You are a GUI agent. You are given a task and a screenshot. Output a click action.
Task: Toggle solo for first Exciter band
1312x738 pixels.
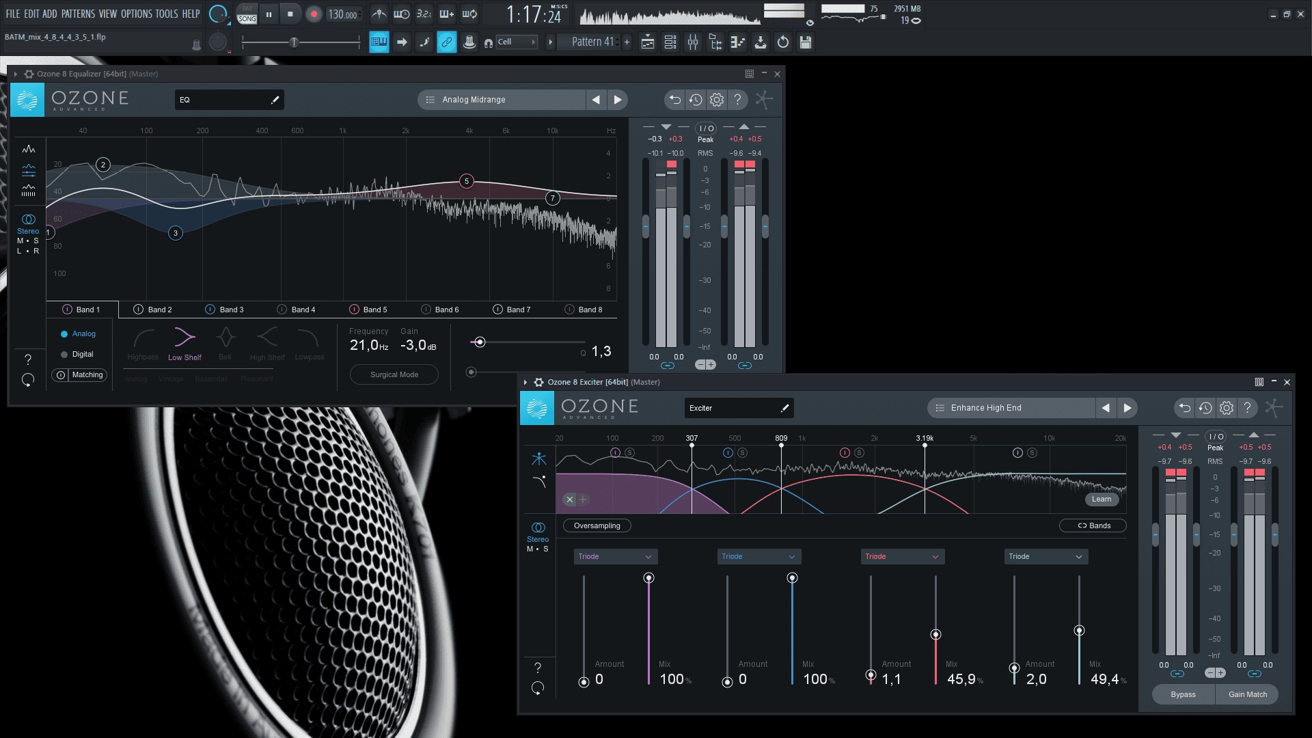point(630,453)
